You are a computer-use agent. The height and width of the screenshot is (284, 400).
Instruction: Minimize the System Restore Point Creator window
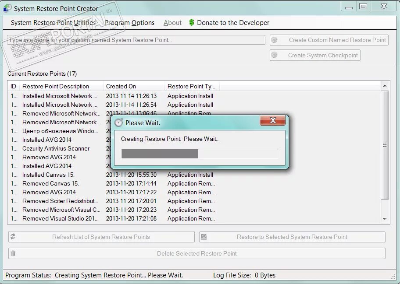(349, 7)
